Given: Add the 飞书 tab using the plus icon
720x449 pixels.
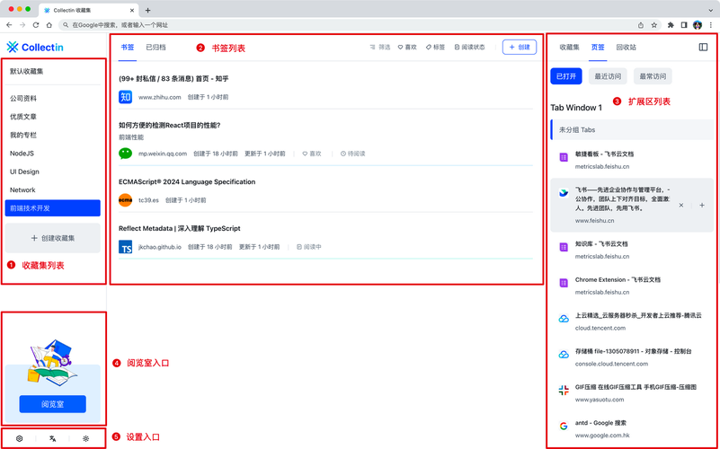Looking at the screenshot, I should 702,206.
